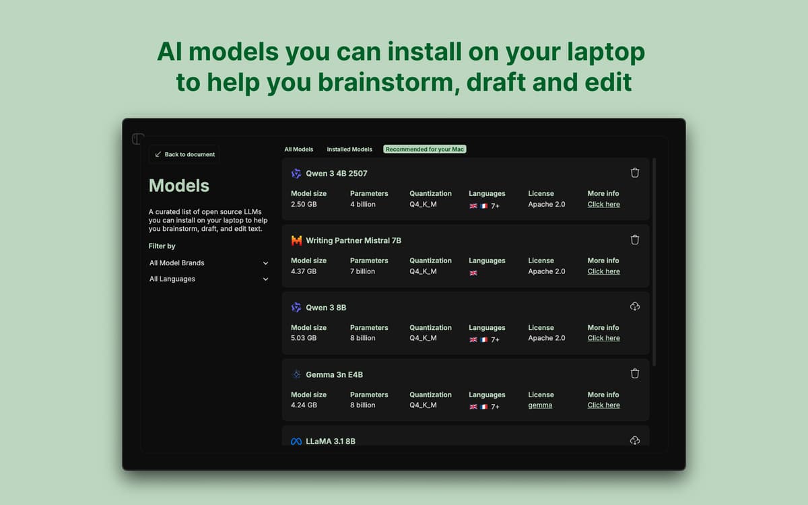This screenshot has height=505, width=808.
Task: Click the model list vertical scrollbar
Action: [x=654, y=263]
